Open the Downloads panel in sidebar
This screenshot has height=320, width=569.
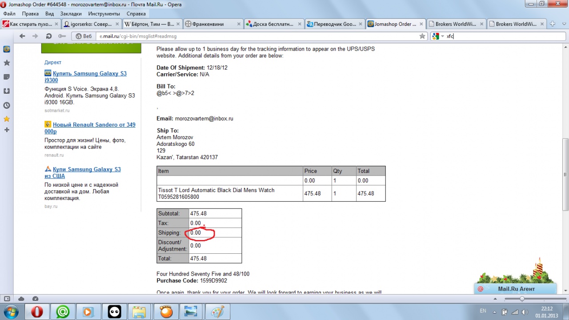pyautogui.click(x=7, y=91)
